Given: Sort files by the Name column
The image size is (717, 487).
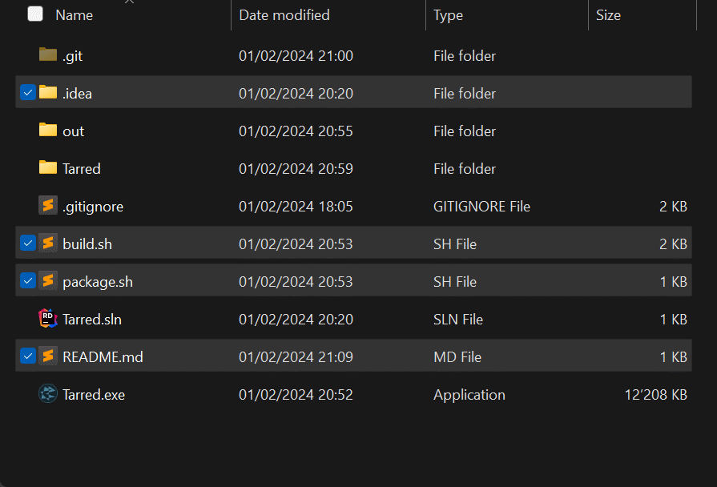Looking at the screenshot, I should 73,14.
